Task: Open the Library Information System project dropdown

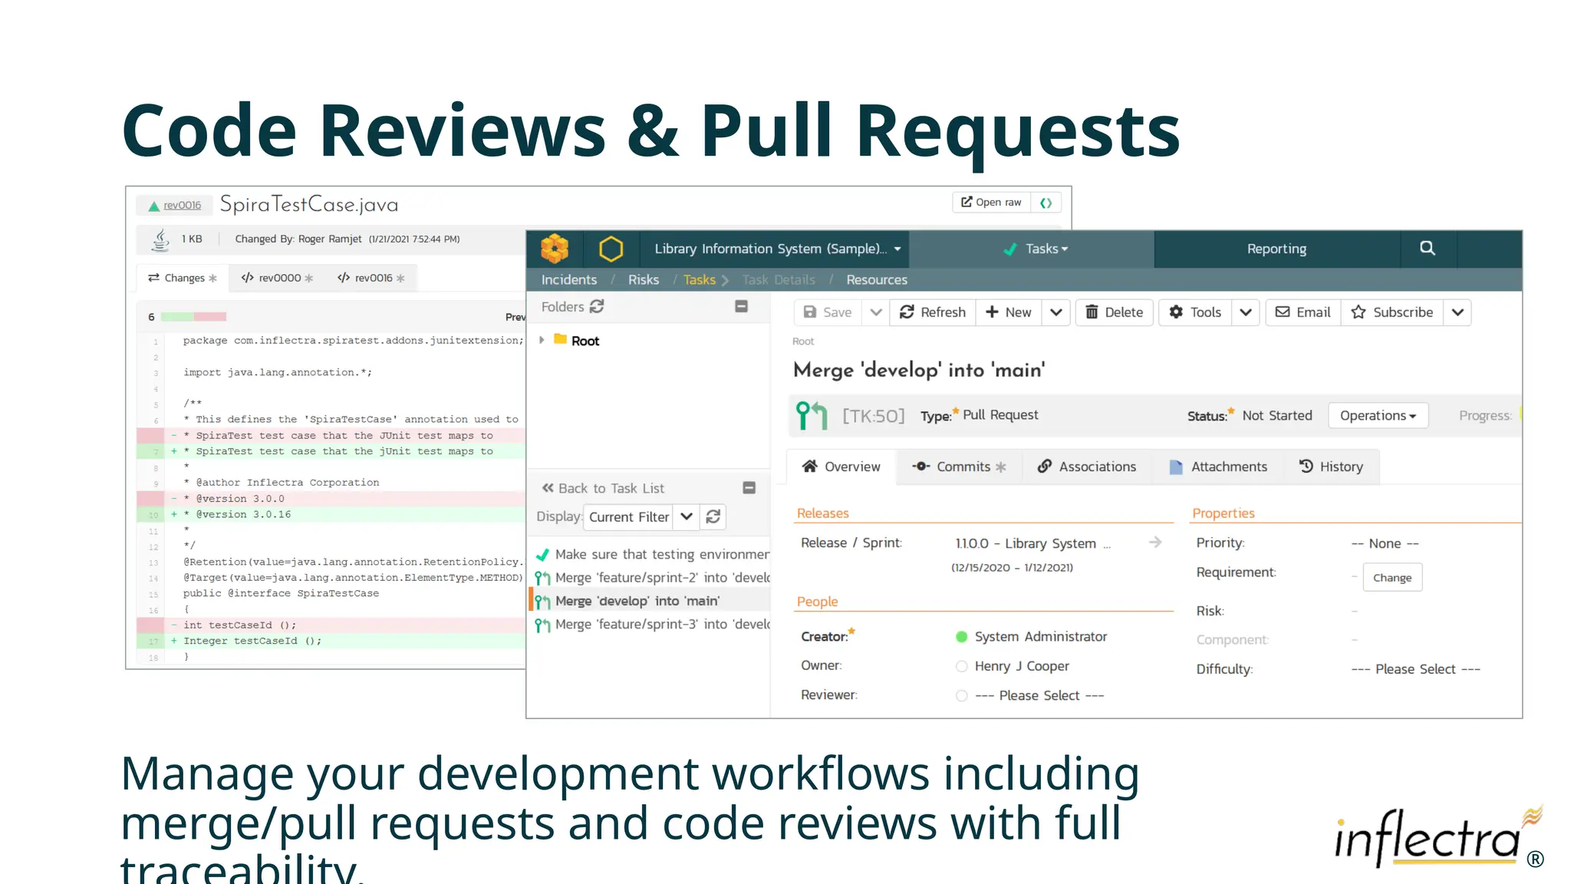Action: click(778, 249)
